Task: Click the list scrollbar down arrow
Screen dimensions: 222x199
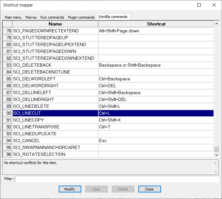Action: pos(216,155)
